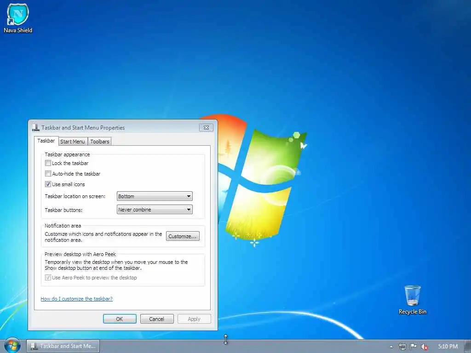The width and height of the screenshot is (471, 353).
Task: Click the muted volume speaker icon
Action: coord(424,347)
